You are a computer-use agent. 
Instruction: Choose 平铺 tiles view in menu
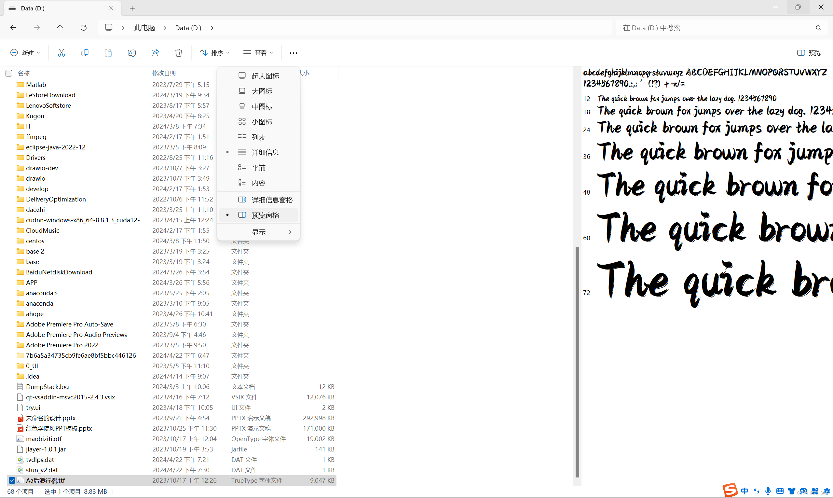(258, 167)
